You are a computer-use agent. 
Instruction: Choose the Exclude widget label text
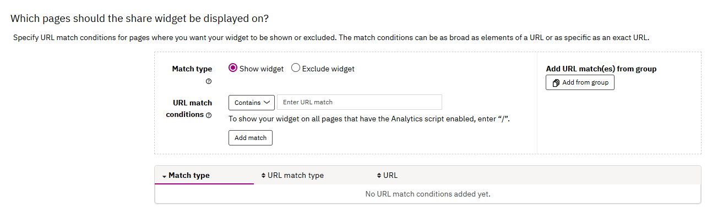(328, 69)
